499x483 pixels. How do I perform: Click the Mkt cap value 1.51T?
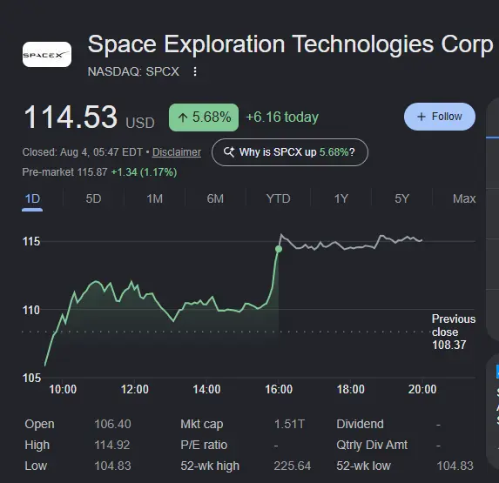[x=289, y=424]
